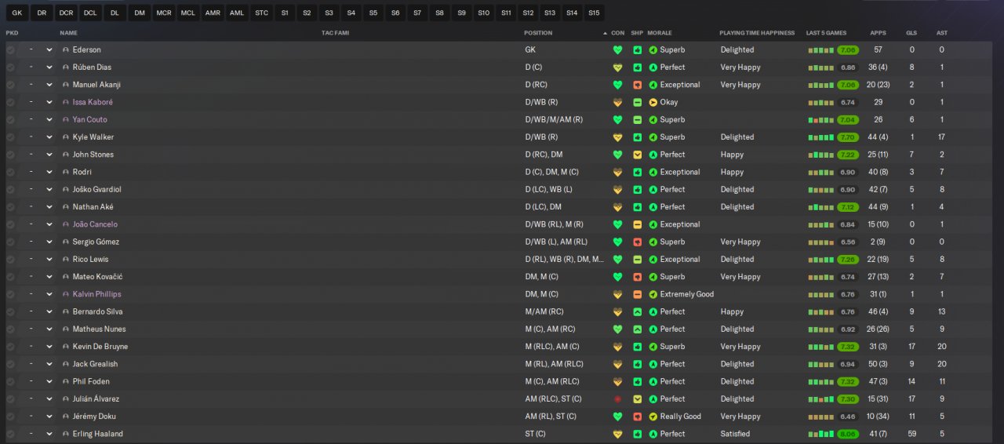Click Ederson's condition heart icon
Viewport: 1004px width, 444px height.
(x=617, y=49)
